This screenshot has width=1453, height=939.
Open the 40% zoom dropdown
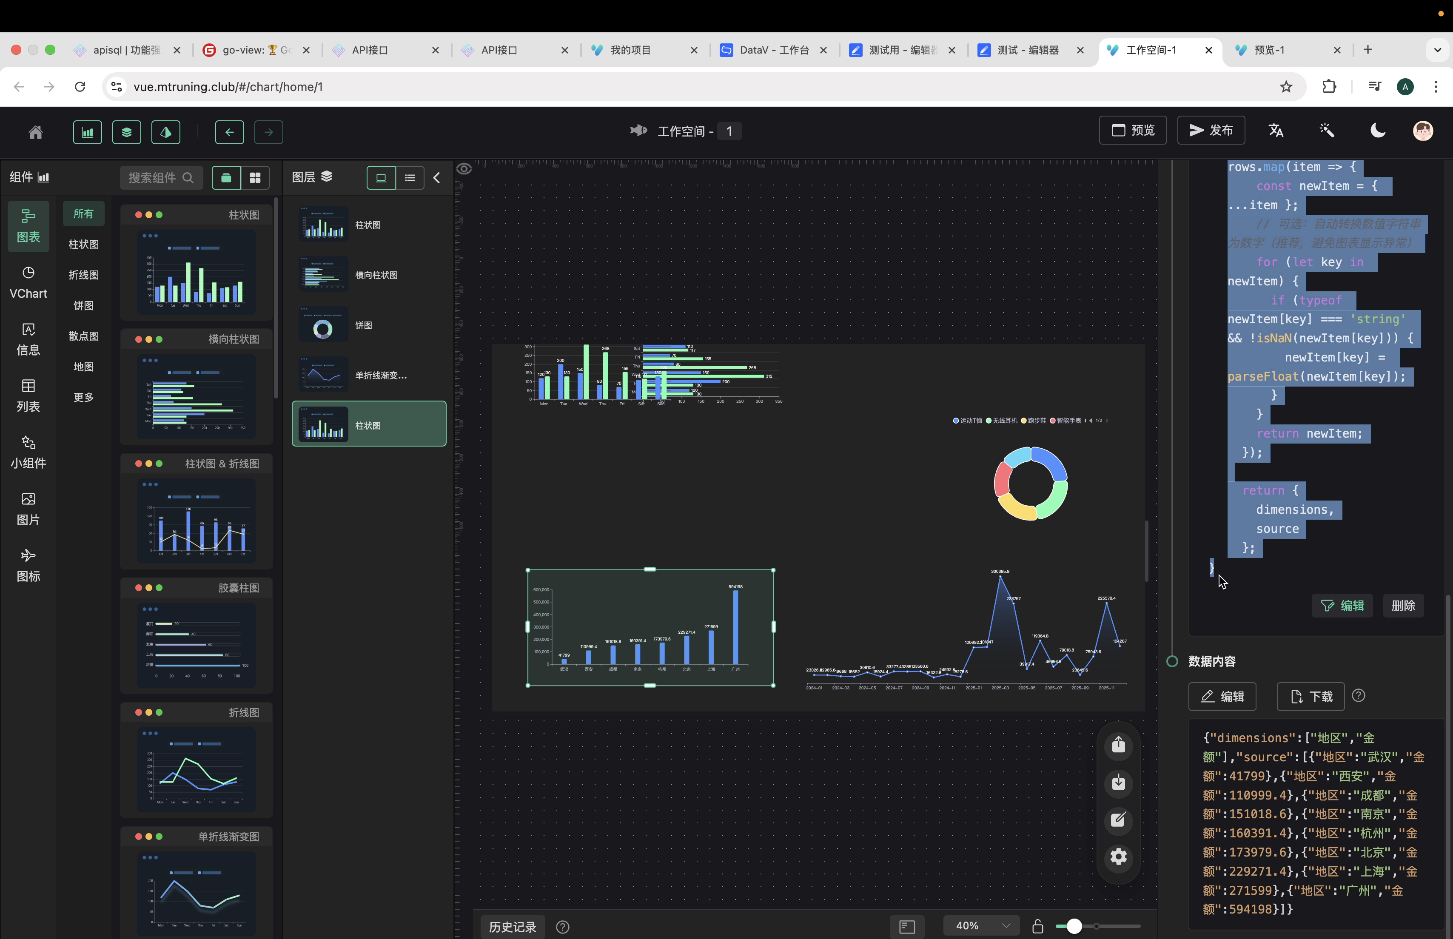point(980,925)
